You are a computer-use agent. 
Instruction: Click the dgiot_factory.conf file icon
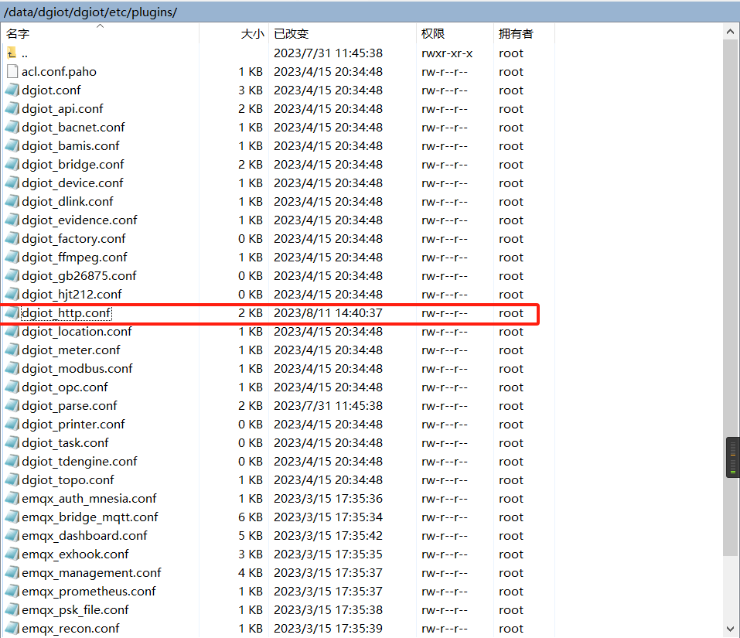12,239
